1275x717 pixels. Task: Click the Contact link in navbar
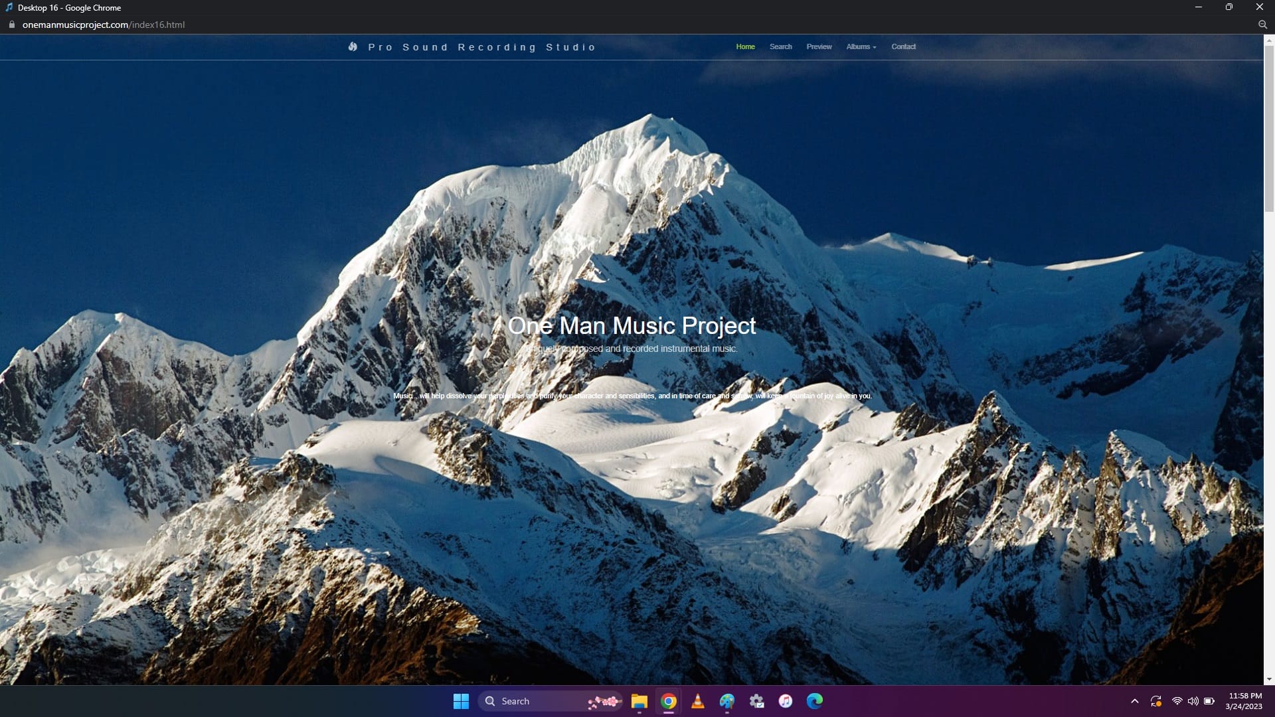[x=903, y=46]
